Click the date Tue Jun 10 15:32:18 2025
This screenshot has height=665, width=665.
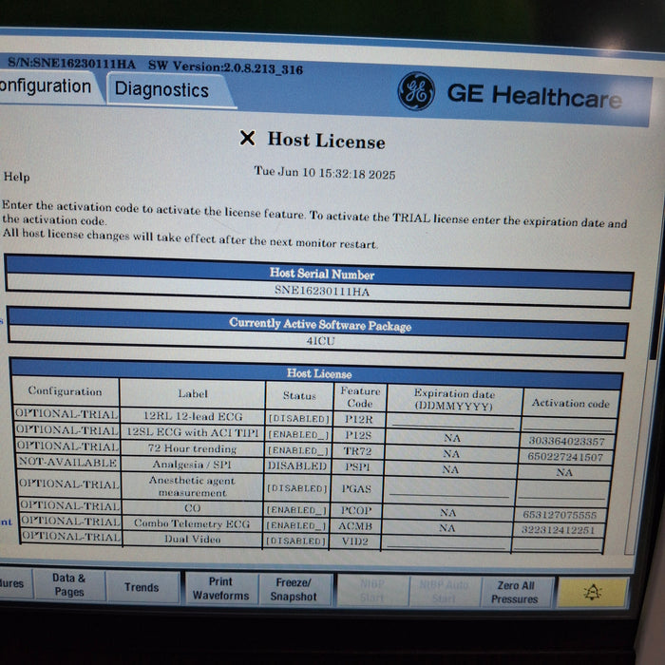click(325, 173)
